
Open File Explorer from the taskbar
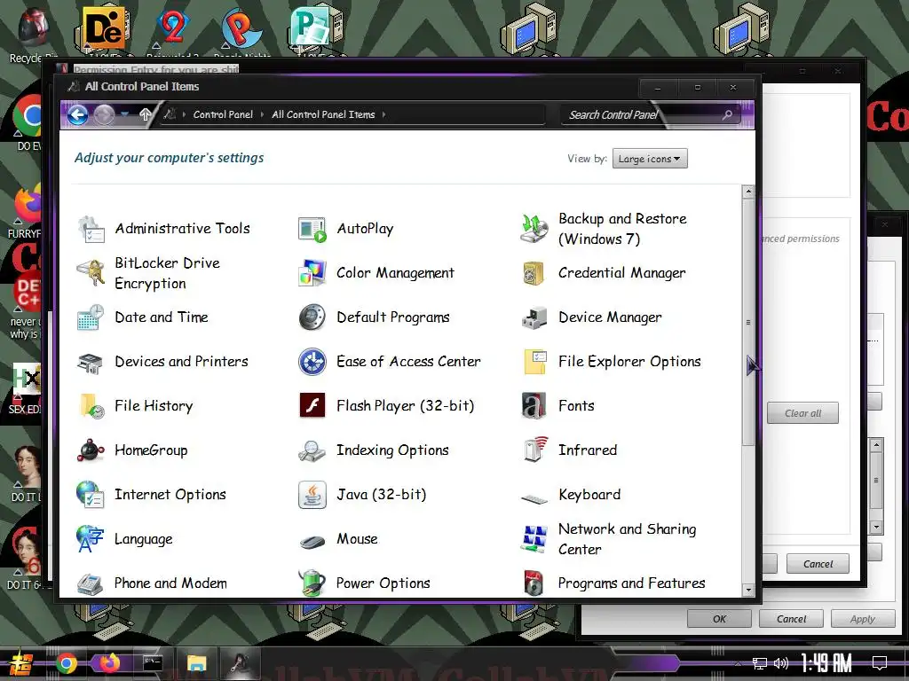click(x=196, y=663)
